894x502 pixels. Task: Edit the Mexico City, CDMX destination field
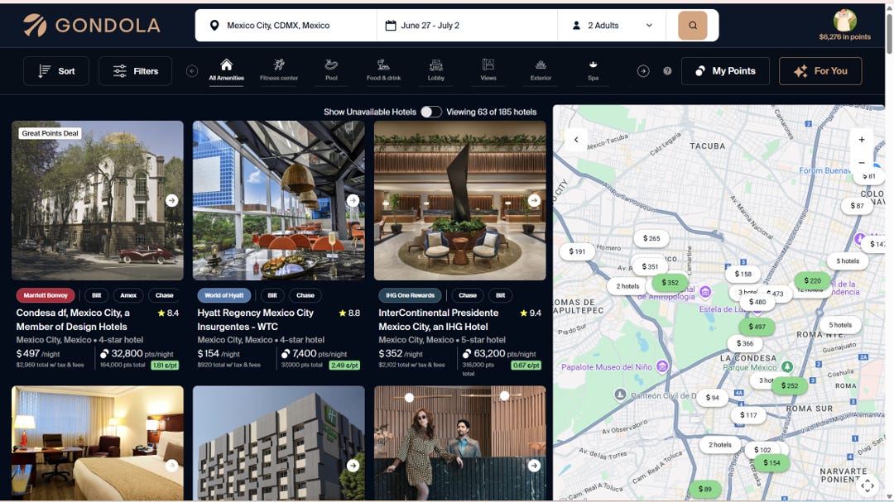click(286, 25)
